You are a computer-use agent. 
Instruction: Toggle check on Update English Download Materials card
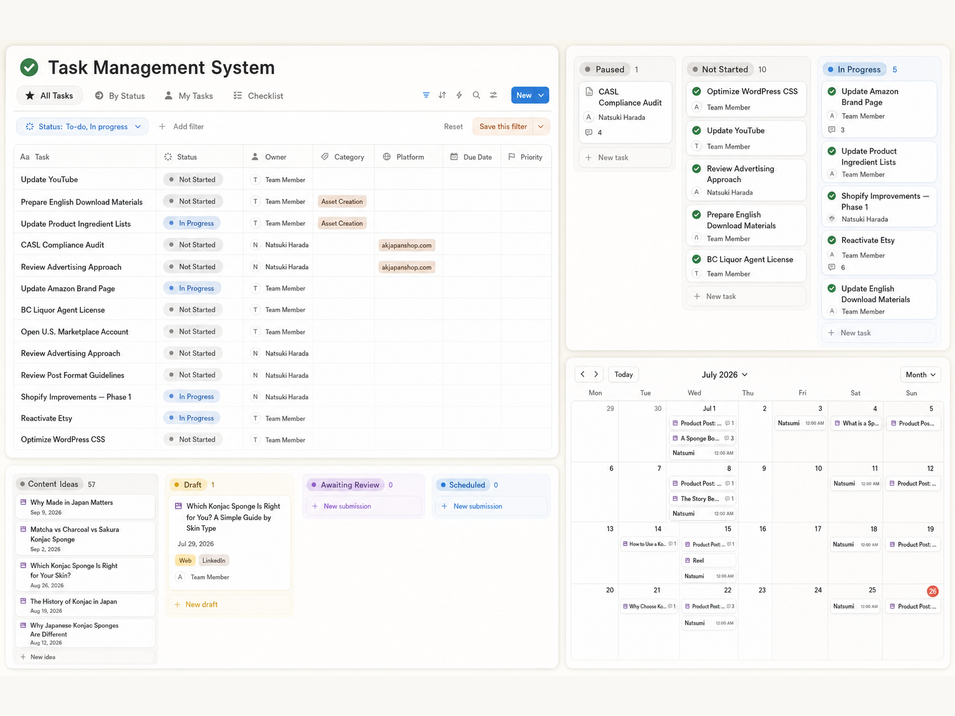[832, 288]
